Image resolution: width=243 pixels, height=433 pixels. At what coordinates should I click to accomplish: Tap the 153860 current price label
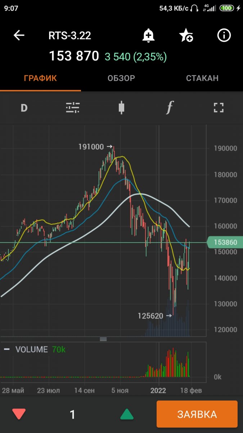225,242
